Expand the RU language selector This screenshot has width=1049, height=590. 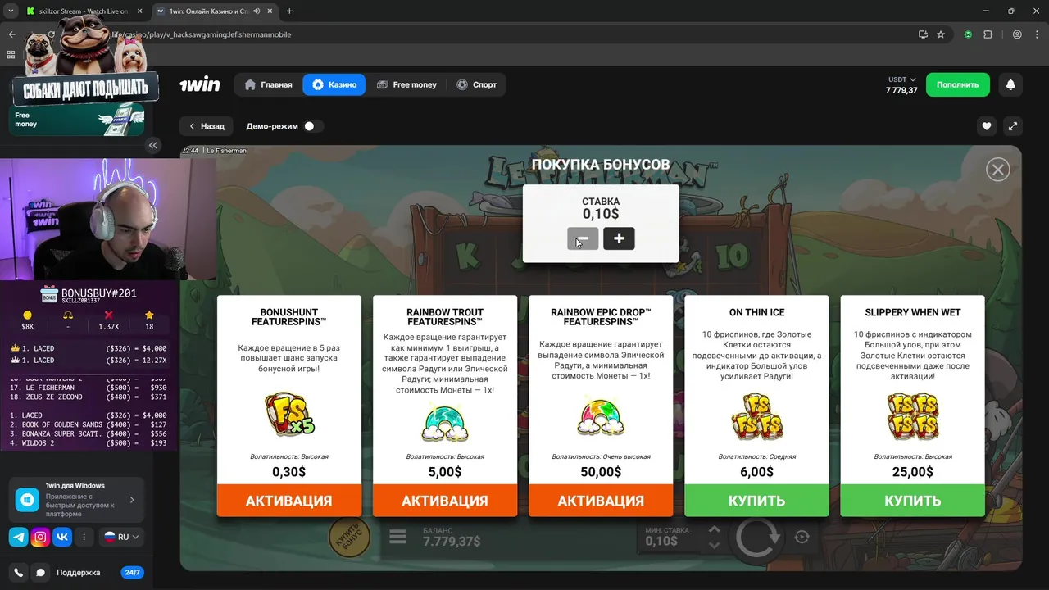121,538
